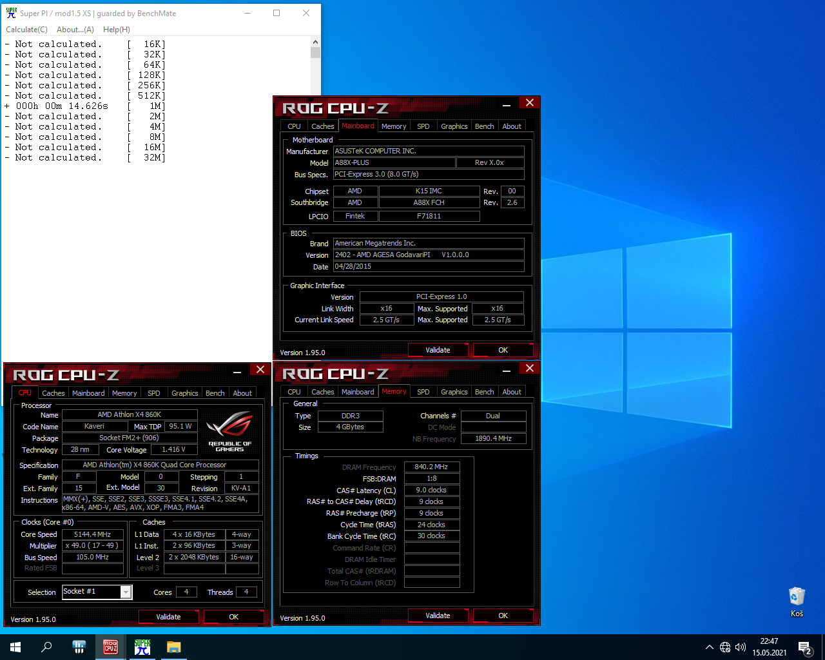This screenshot has height=660, width=825.
Task: Open the Koš recycle bin desktop icon
Action: (x=797, y=602)
